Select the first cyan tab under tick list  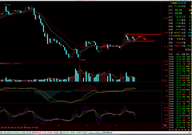coord(170,130)
